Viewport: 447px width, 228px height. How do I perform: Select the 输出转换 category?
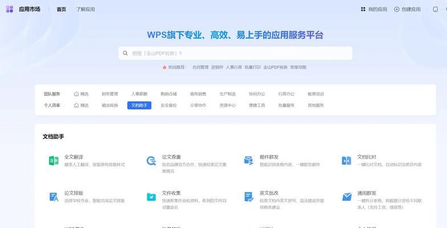pos(109,105)
